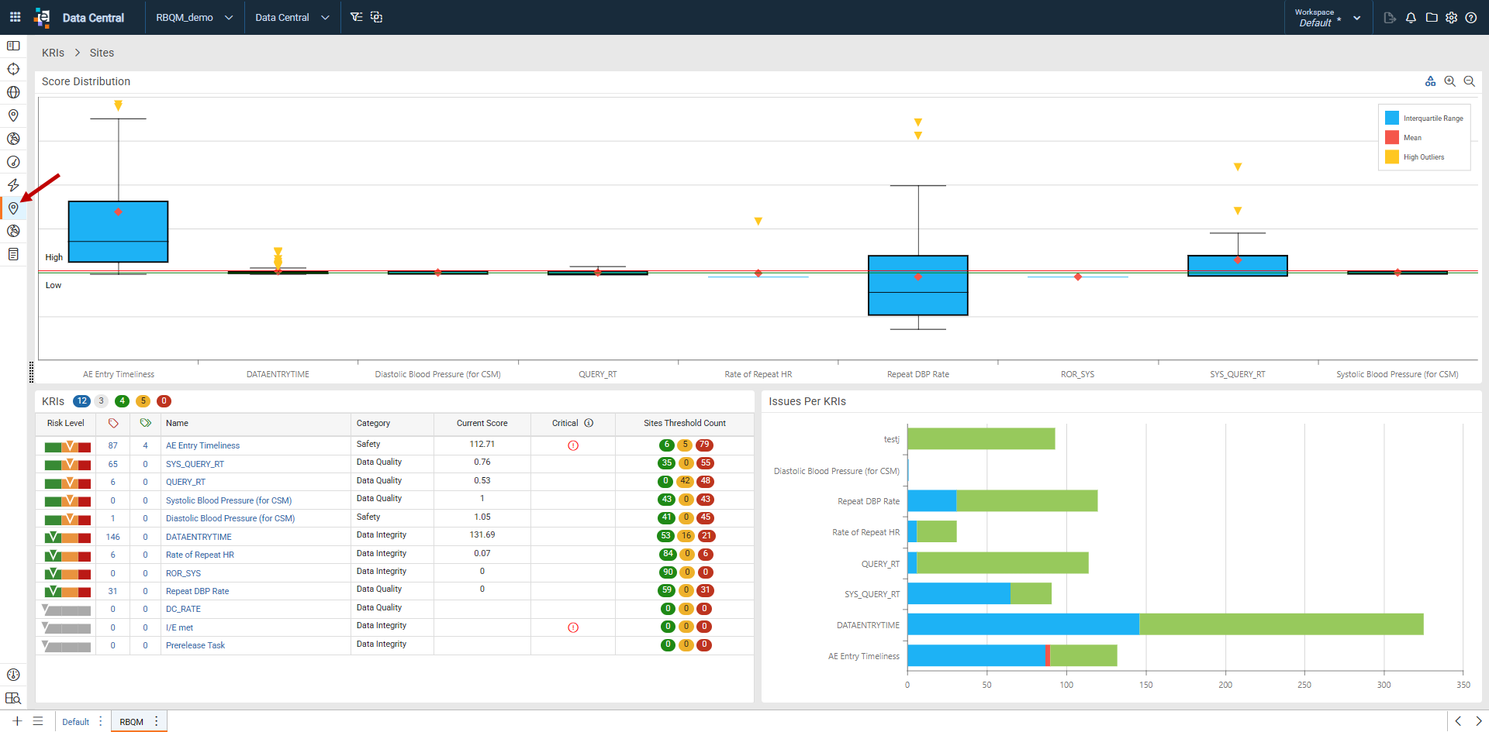The image size is (1489, 732).
Task: Filter KRIs by green badge 4
Action: click(122, 401)
